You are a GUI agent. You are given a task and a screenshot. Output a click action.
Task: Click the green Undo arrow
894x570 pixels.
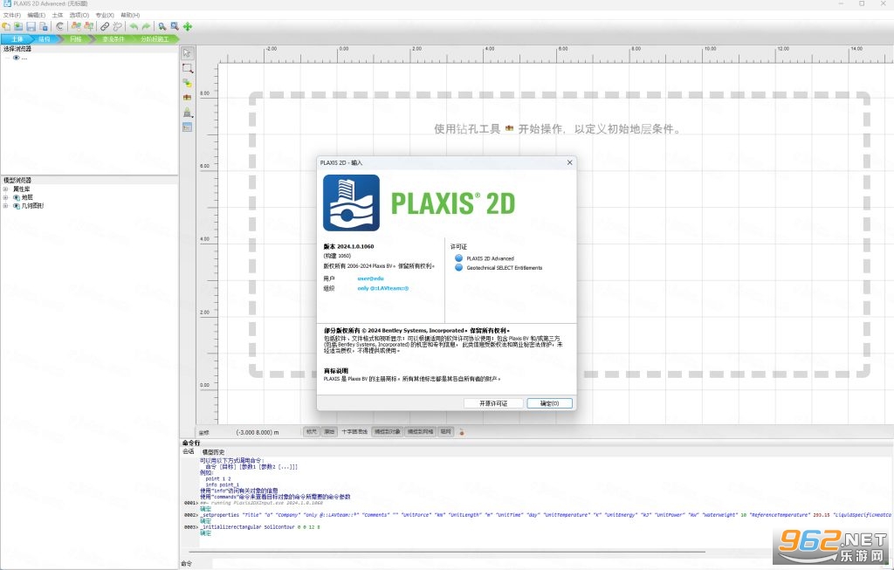134,26
